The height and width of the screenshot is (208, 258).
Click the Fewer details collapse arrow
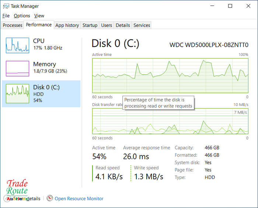(x=7, y=198)
